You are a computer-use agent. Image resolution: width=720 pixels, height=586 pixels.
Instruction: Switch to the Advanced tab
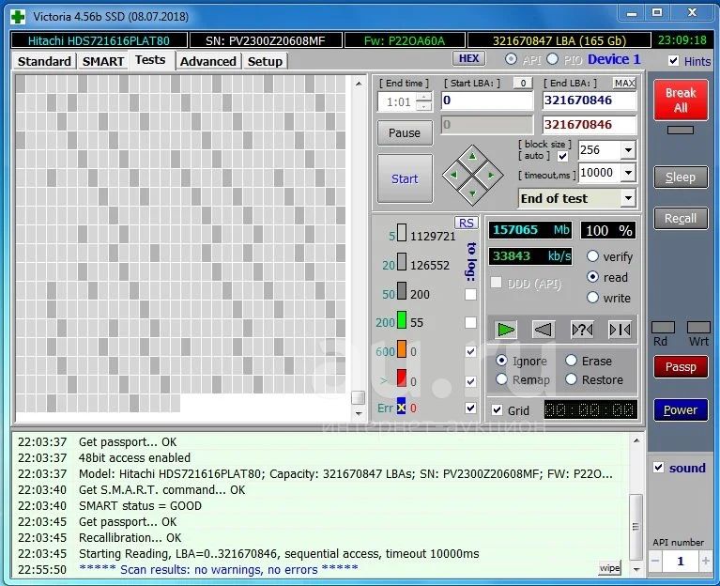tap(208, 62)
